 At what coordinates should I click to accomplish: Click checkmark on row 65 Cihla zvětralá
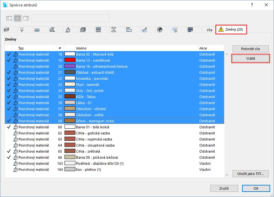(9, 151)
